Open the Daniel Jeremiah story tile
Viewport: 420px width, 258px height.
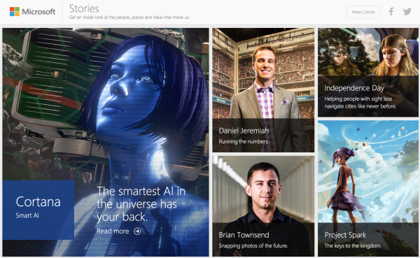tap(263, 90)
